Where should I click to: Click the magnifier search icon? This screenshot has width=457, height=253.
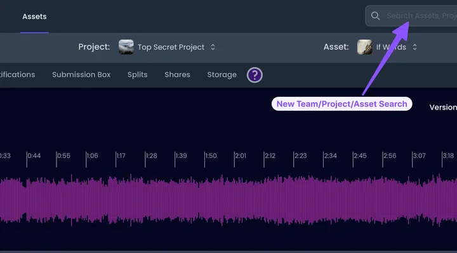click(x=375, y=16)
